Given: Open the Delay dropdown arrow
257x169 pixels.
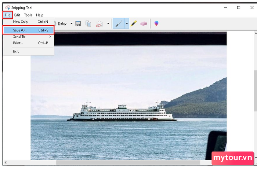Looking at the screenshot, I should click(x=72, y=23).
